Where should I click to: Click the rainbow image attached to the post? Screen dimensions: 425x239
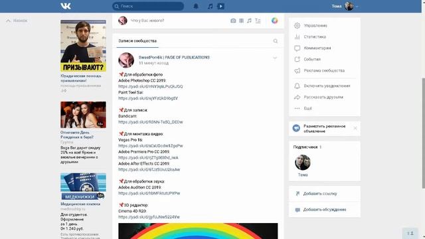[198, 231]
